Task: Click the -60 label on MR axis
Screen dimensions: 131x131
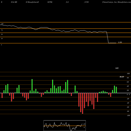Action: coord(128,107)
